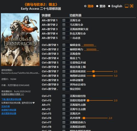
Task: Activate the 一击必杀 toggle
Action: pos(65,38)
